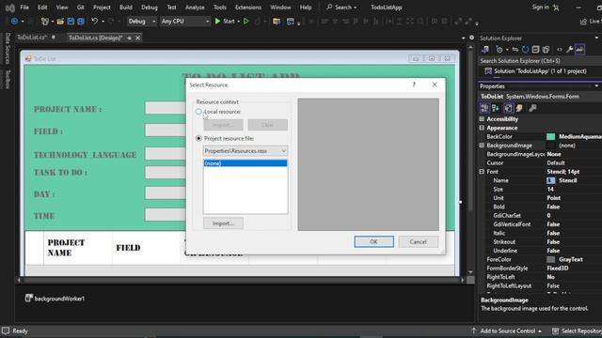Image resolution: width=602 pixels, height=338 pixels.
Task: Click OK in the Select Resource dialog
Action: (373, 242)
